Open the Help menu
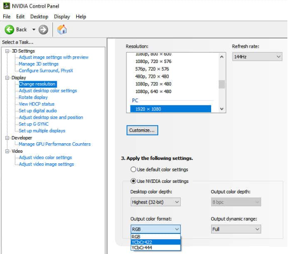295x254 pixels. click(81, 17)
